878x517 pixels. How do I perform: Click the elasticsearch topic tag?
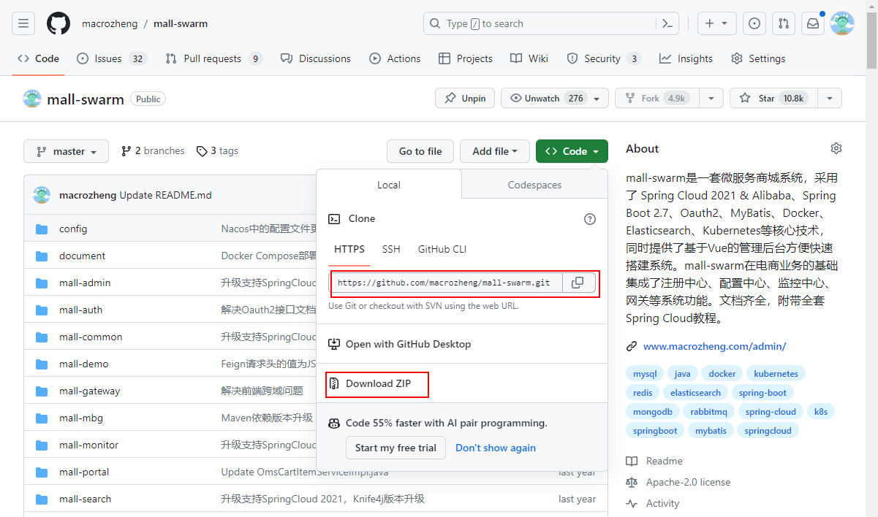pos(695,392)
